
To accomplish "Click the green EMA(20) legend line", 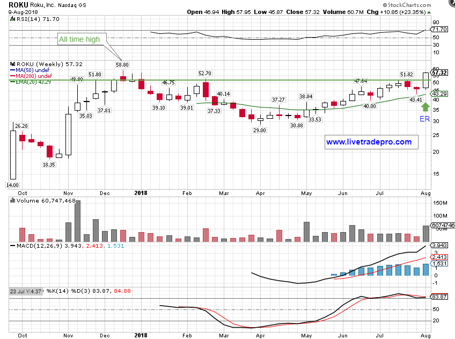I will (x=13, y=82).
